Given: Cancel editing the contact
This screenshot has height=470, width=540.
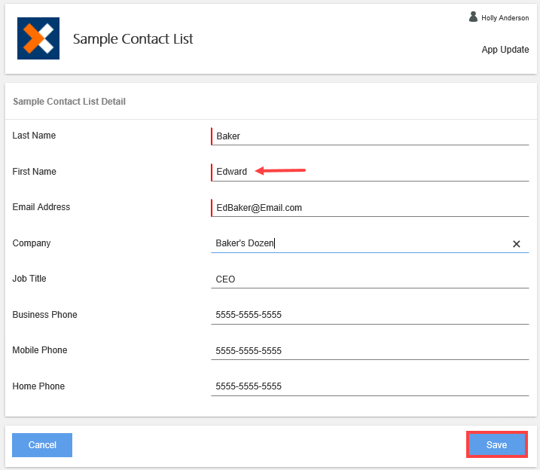Looking at the screenshot, I should coord(42,445).
